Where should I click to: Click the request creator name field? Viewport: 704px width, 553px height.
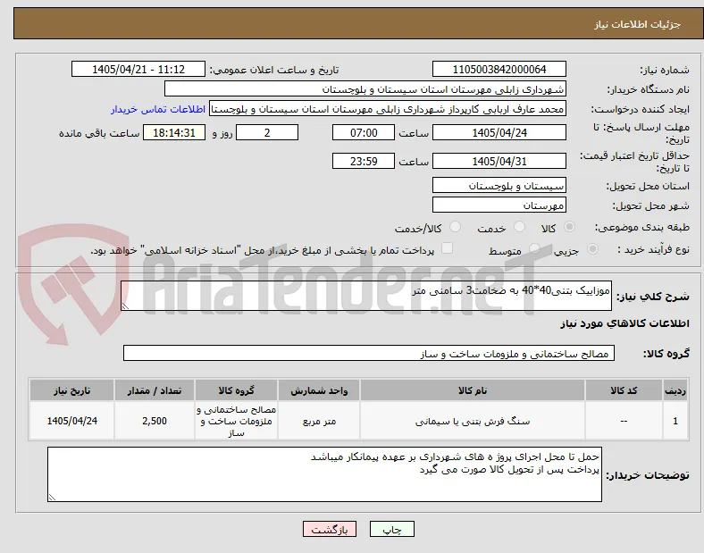coord(388,109)
